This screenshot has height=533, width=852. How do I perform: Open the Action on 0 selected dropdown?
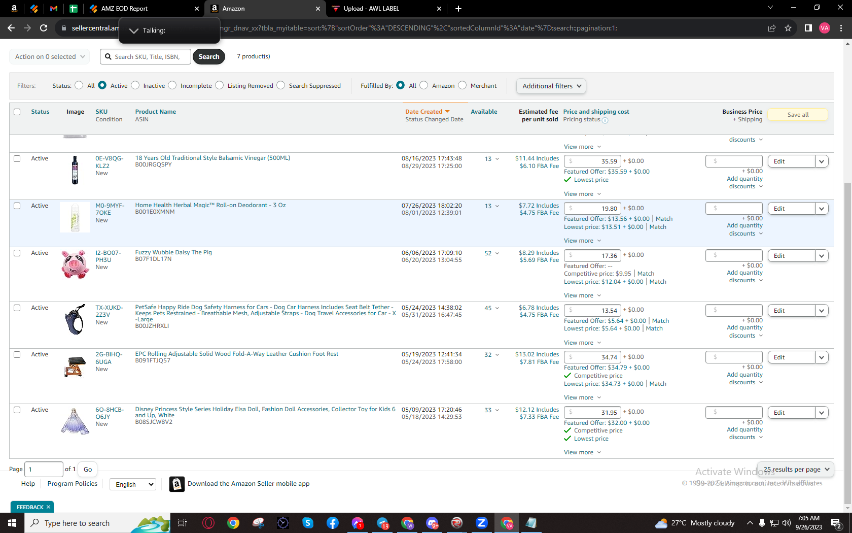pos(50,56)
